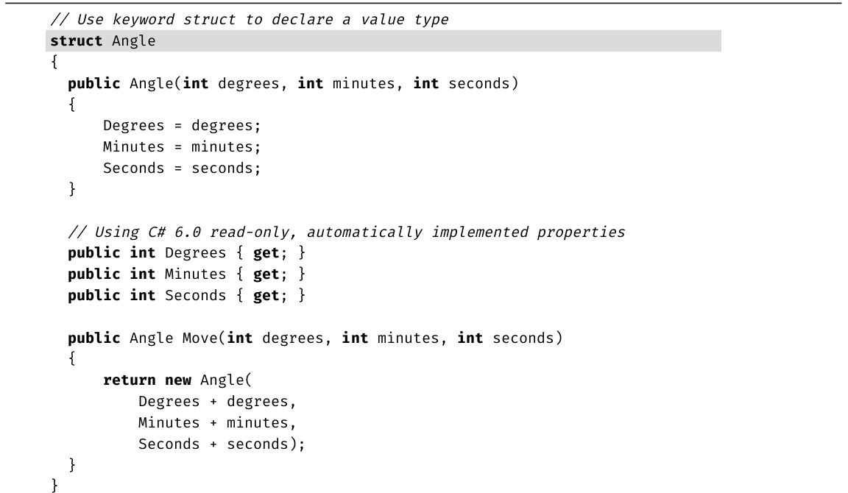Click the Angle return type before Move
The height and width of the screenshot is (493, 848).
pyautogui.click(x=152, y=338)
